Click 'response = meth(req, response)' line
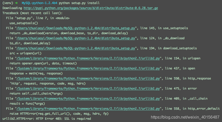 click(x=36, y=73)
